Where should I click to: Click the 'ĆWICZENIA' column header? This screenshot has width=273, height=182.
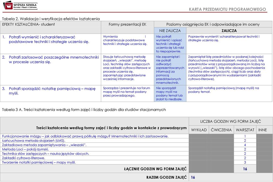(x=221, y=130)
